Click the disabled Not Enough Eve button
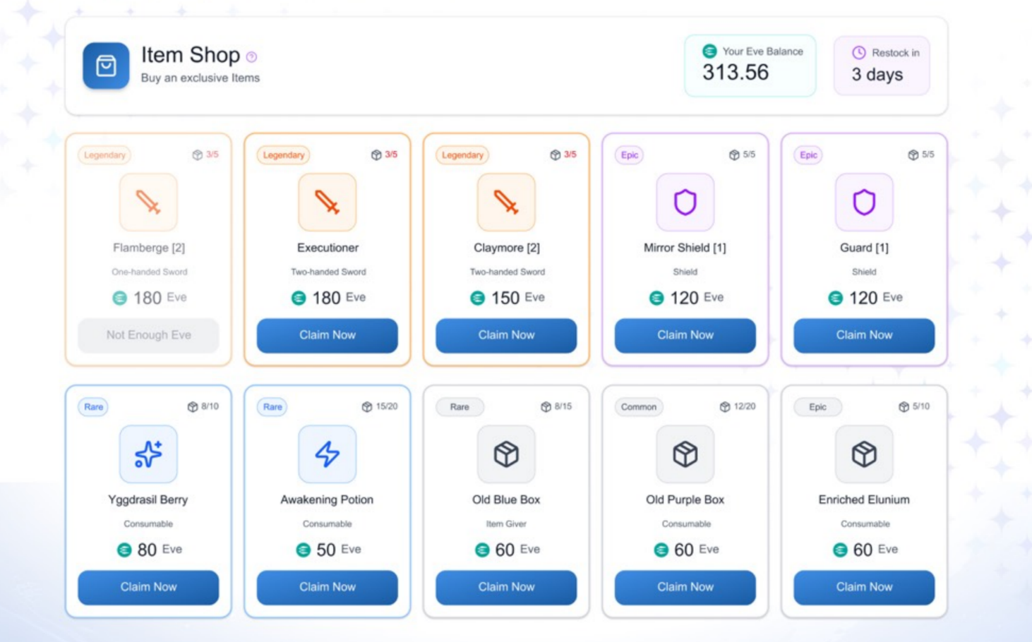This screenshot has width=1032, height=642. coord(148,335)
